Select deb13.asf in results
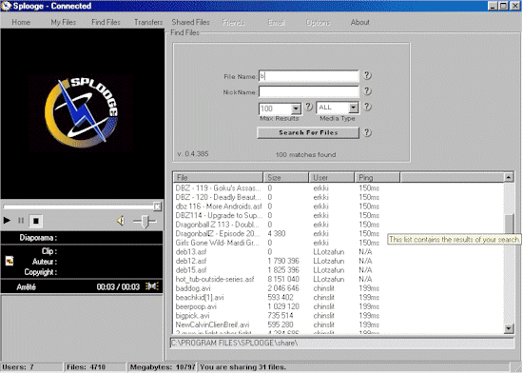This screenshot has width=523, height=374. pyautogui.click(x=191, y=252)
